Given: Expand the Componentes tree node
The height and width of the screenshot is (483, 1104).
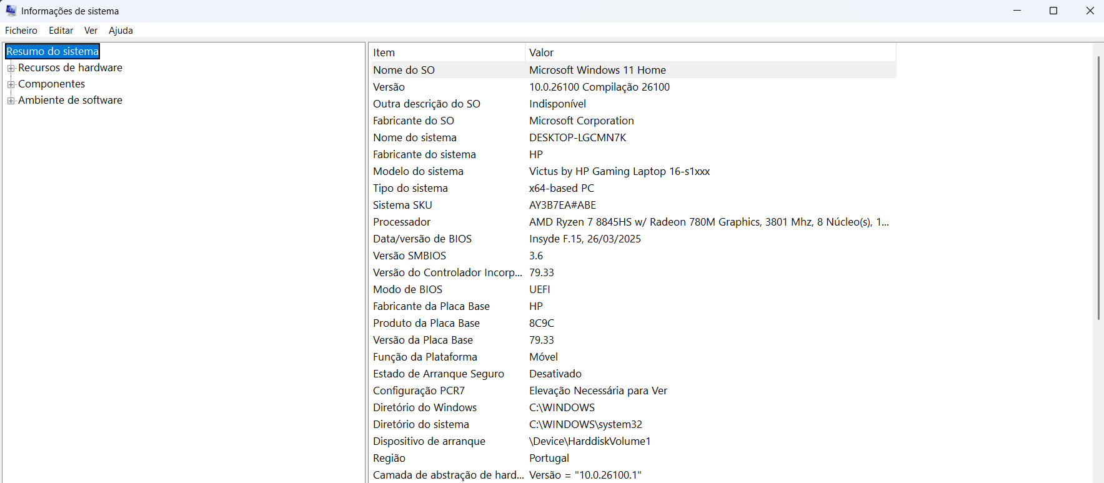Looking at the screenshot, I should click(11, 84).
